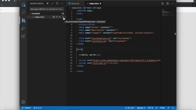196x110 pixels.
Task: Switch to the index.html editor tab
Action: 94,4
